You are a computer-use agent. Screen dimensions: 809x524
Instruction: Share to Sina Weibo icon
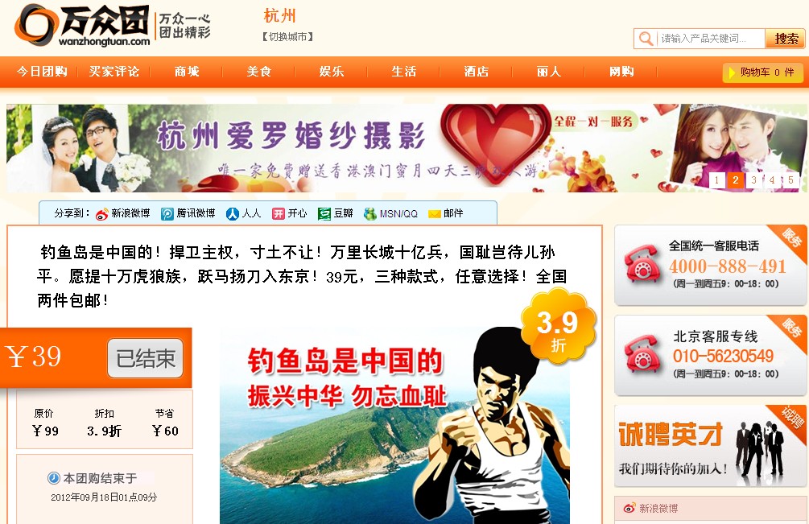click(102, 214)
